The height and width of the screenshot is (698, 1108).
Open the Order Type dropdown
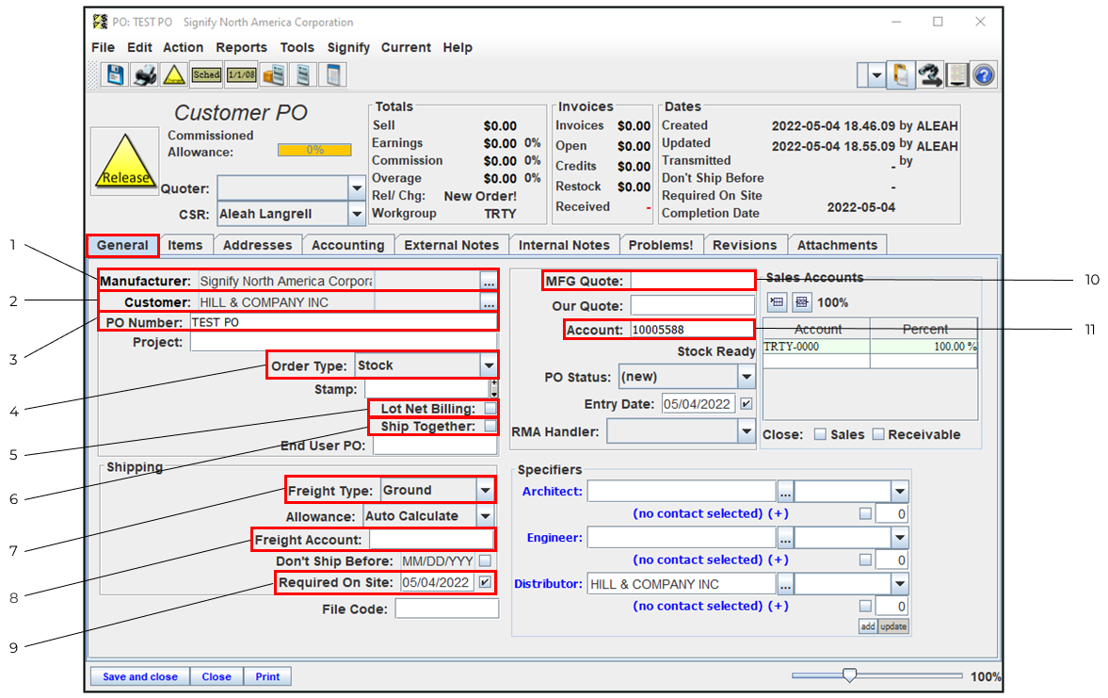pos(489,365)
